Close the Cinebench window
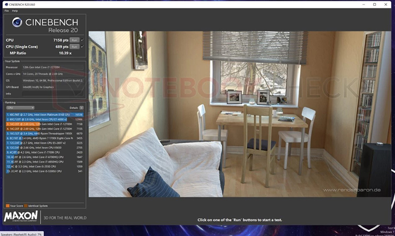 [386, 4]
